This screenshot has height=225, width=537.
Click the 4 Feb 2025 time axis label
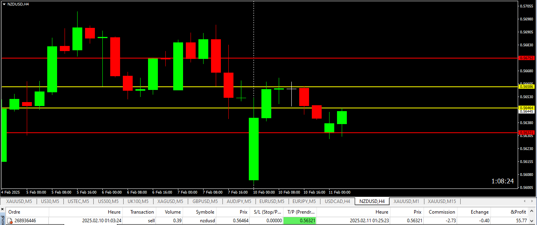(x=11, y=192)
